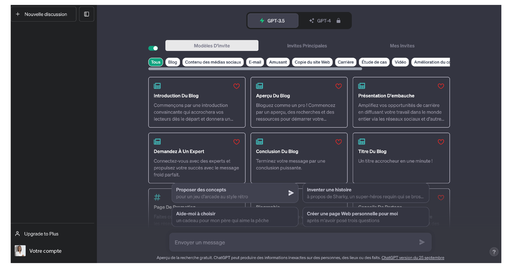
Task: Open the help question mark button
Action: coord(494,252)
